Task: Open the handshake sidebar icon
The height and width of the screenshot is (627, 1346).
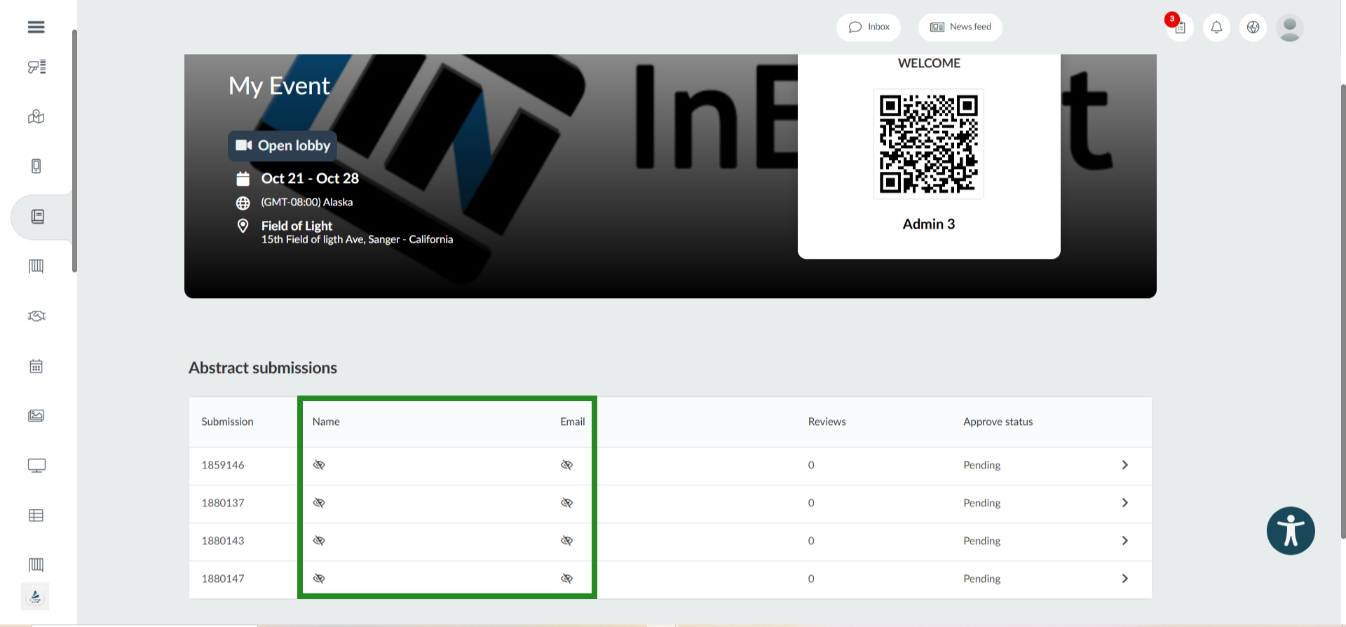Action: pos(36,316)
